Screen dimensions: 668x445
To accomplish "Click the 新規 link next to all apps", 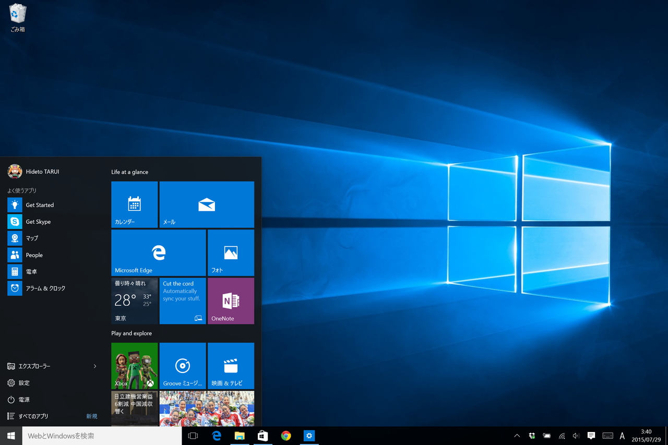I will (92, 416).
